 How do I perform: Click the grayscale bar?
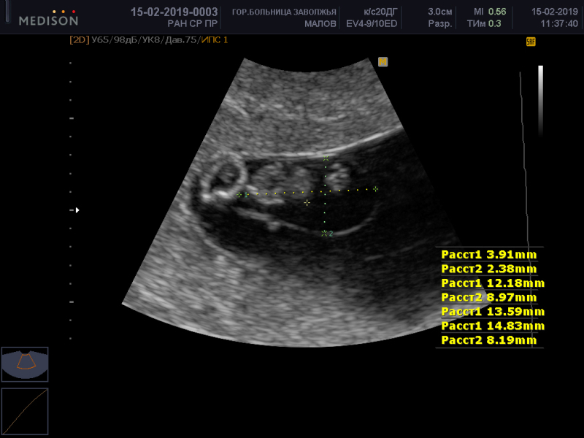tap(540, 101)
